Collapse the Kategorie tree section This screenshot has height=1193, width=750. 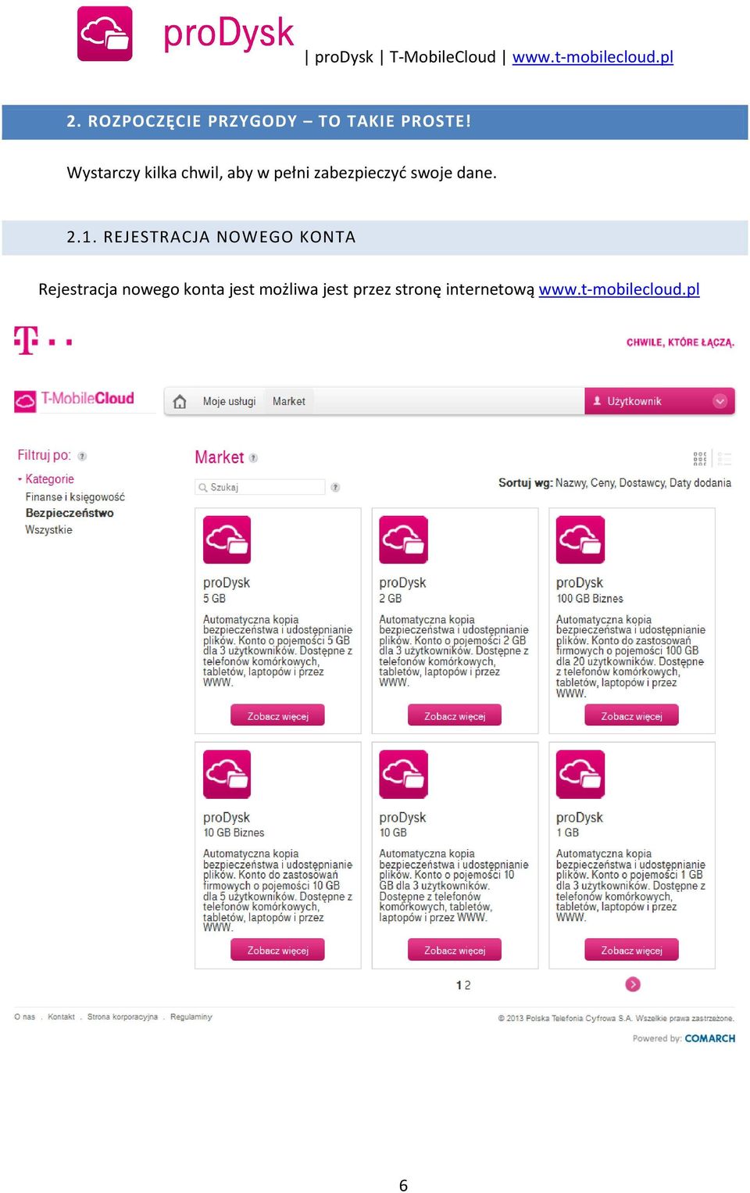(x=20, y=479)
